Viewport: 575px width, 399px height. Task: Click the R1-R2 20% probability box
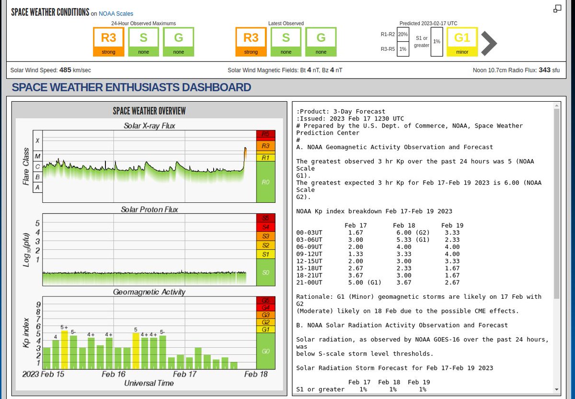click(x=403, y=35)
